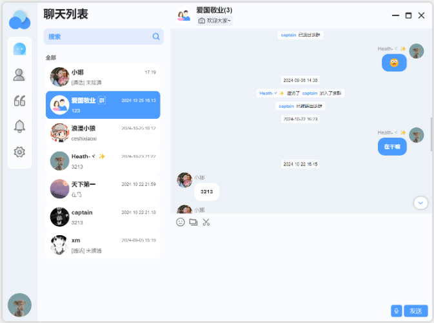
Task: Click captain link in first system notice
Action: (x=288, y=35)
